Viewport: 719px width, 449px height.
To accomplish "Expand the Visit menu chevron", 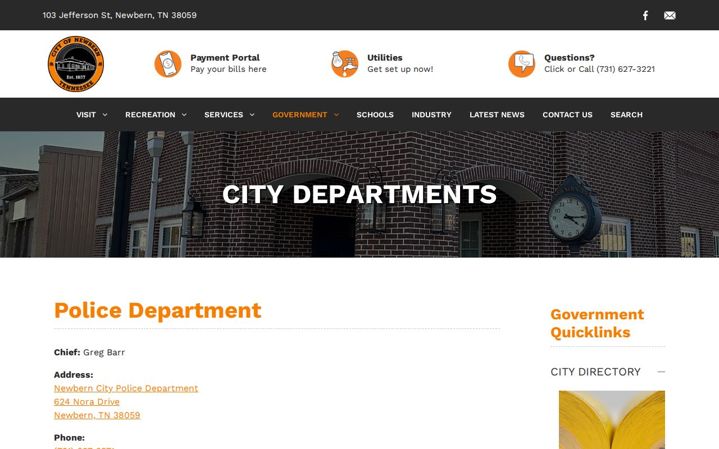I will coord(105,114).
